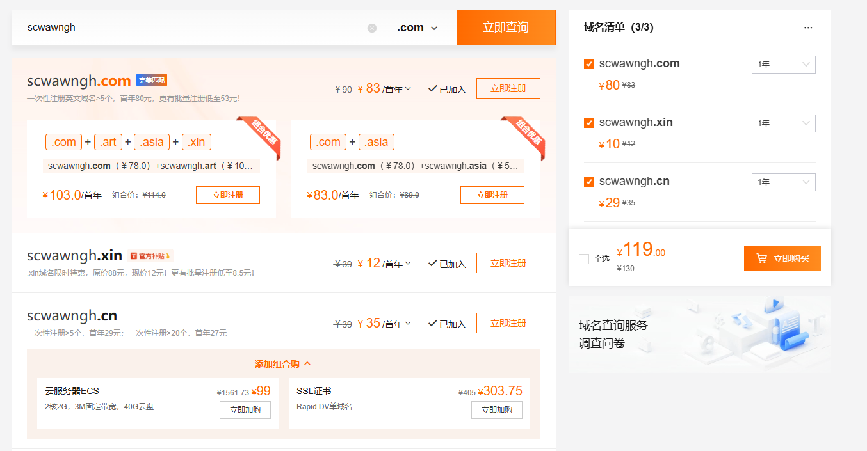Select the .xin tag in the bundle
Image resolution: width=867 pixels, height=451 pixels.
pyautogui.click(x=197, y=142)
